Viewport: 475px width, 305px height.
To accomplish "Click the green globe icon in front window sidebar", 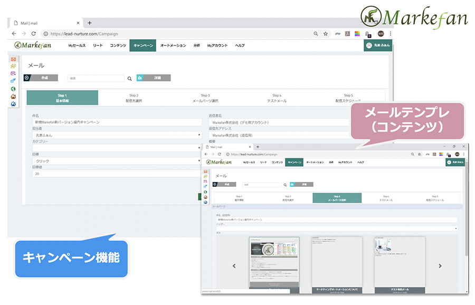I will click(x=205, y=192).
